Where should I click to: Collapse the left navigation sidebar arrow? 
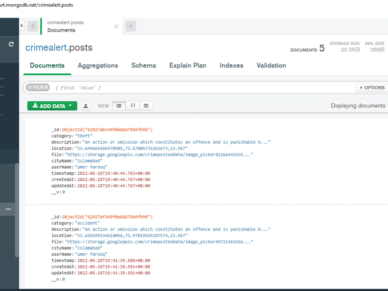(x=21, y=24)
